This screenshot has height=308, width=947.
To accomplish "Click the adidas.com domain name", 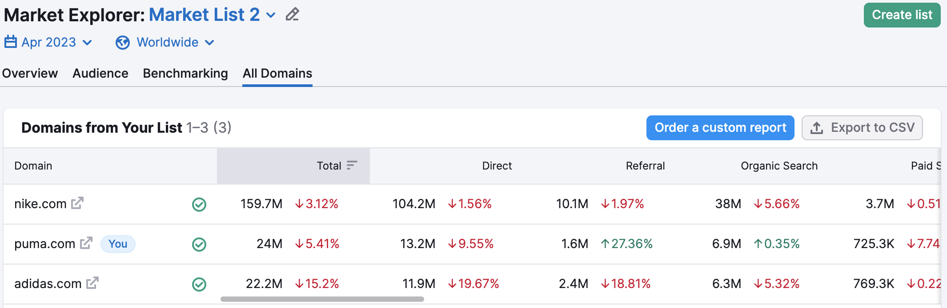I will pos(48,284).
